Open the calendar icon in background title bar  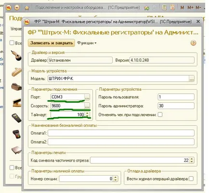coord(172,7)
